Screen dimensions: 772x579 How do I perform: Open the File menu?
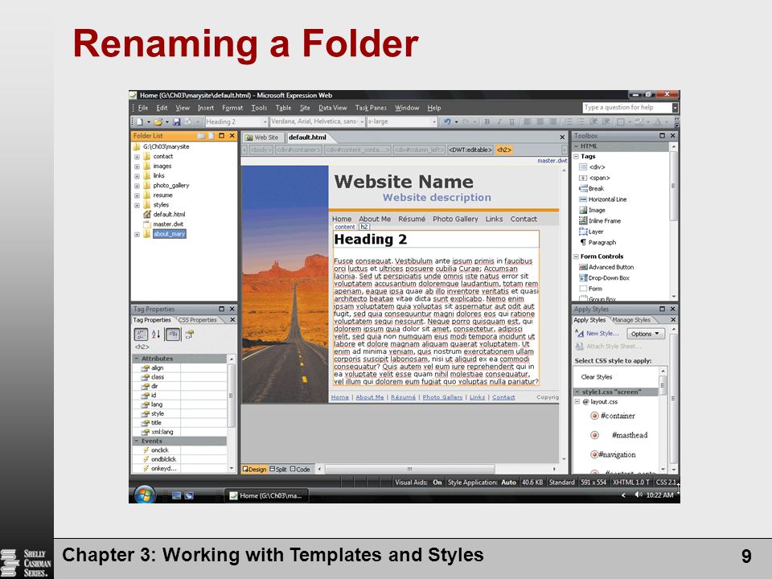pos(143,108)
